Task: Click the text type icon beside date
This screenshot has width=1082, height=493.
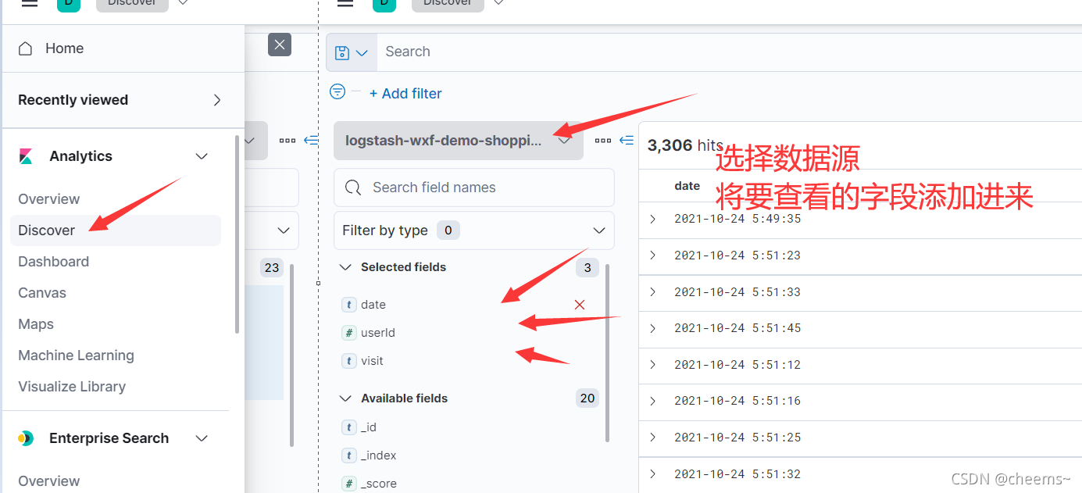Action: point(349,305)
